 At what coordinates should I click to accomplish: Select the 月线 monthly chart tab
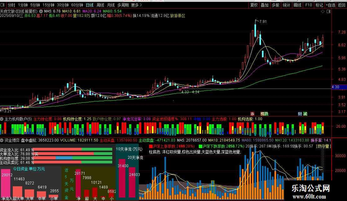tap(111, 5)
